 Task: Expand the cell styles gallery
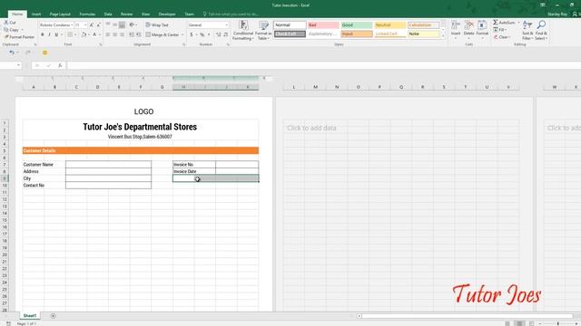click(443, 36)
